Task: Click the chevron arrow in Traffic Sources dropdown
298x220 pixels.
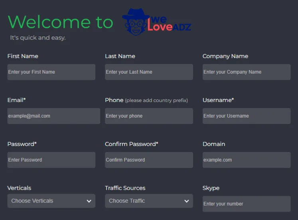Action: 187,201
